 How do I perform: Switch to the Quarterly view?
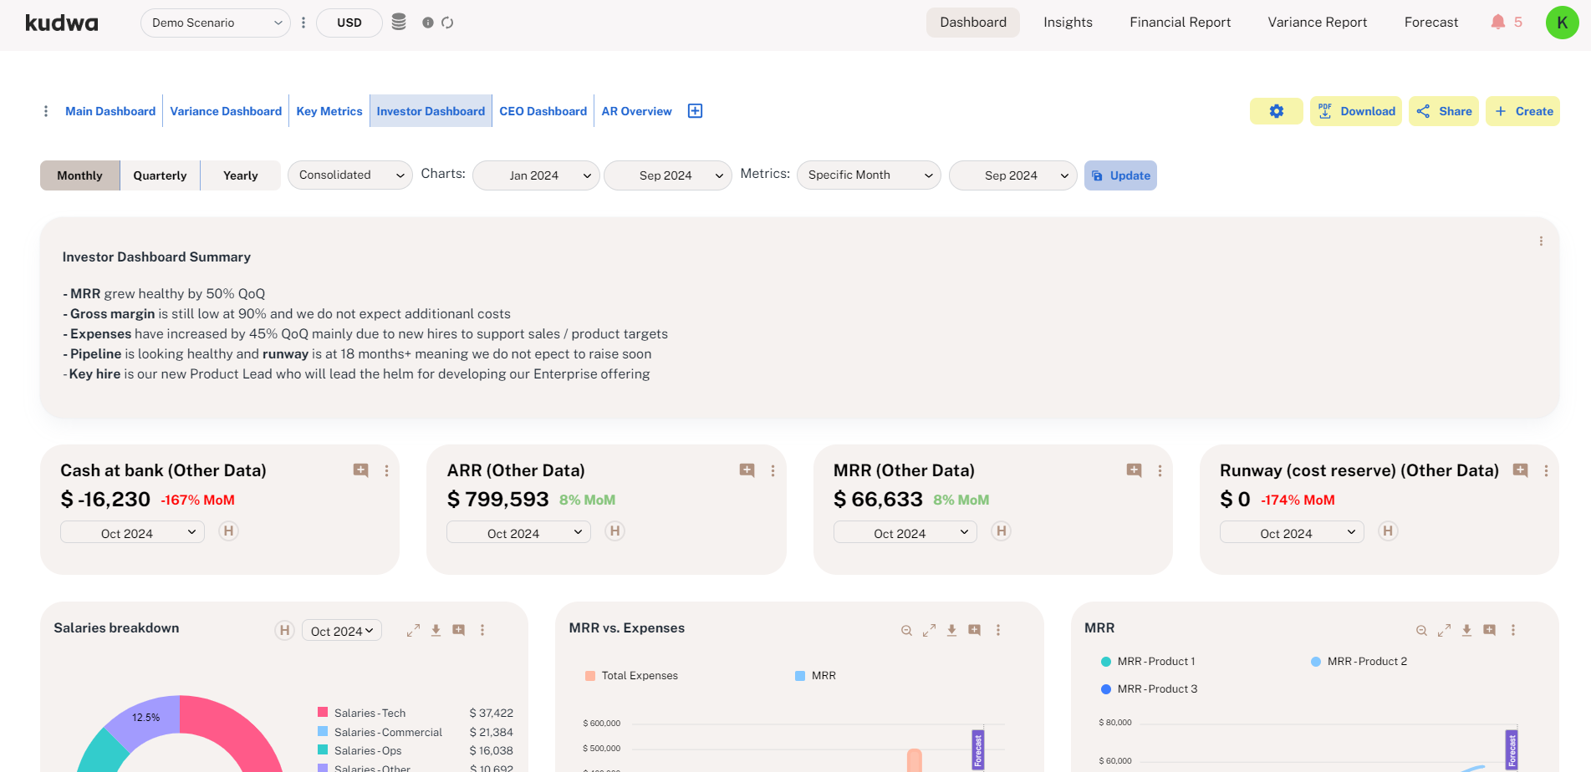(160, 175)
